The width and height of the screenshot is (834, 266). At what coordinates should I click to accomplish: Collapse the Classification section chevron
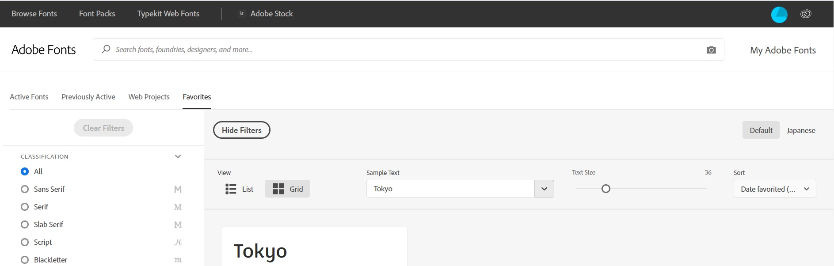pos(178,156)
